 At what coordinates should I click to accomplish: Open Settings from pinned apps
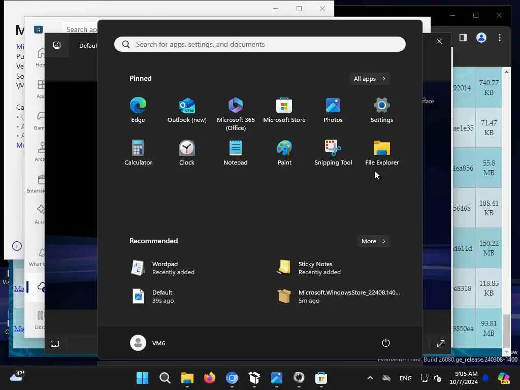pyautogui.click(x=382, y=110)
